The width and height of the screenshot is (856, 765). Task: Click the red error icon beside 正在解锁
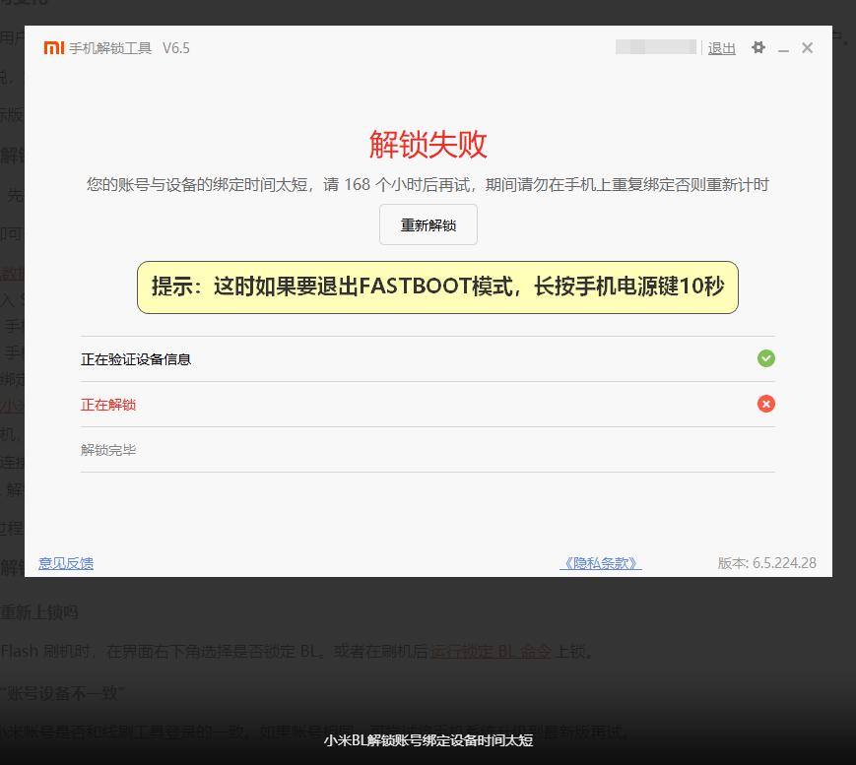[x=766, y=404]
